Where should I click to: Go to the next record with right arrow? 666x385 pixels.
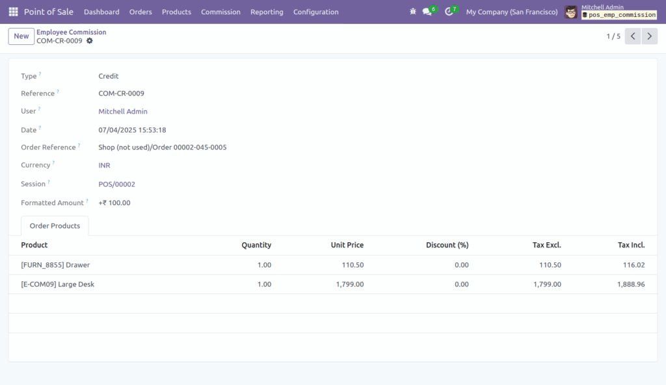[x=648, y=36]
